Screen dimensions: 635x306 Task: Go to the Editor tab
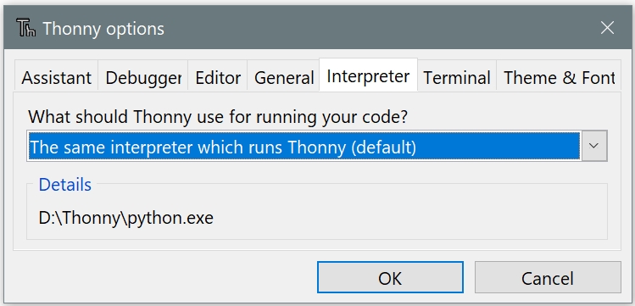[218, 77]
